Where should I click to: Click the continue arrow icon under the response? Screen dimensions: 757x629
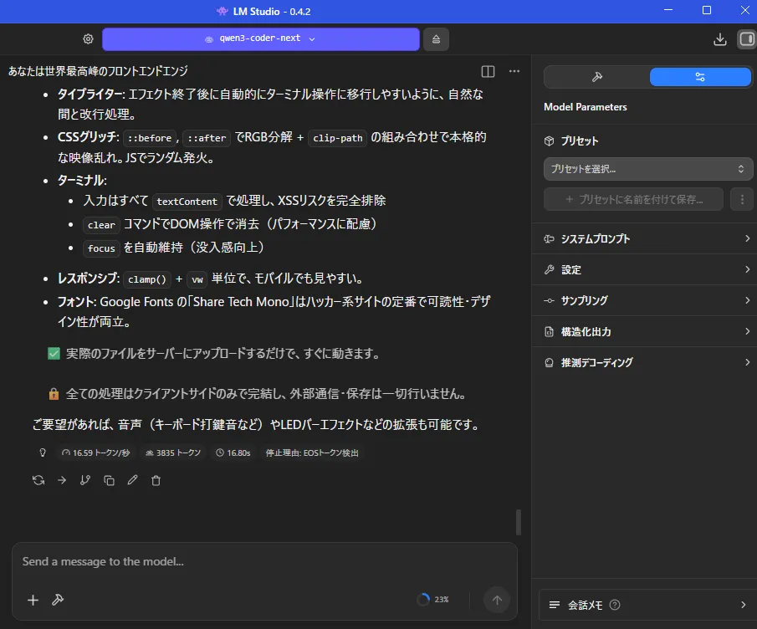click(62, 480)
